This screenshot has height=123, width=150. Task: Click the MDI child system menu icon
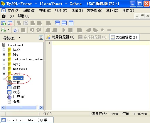pos(4,10)
